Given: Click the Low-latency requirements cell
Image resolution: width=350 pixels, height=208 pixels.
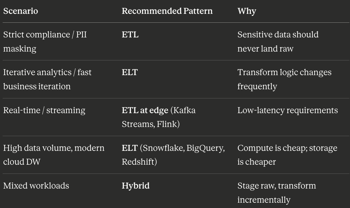Looking at the screenshot, I should pyautogui.click(x=288, y=110).
